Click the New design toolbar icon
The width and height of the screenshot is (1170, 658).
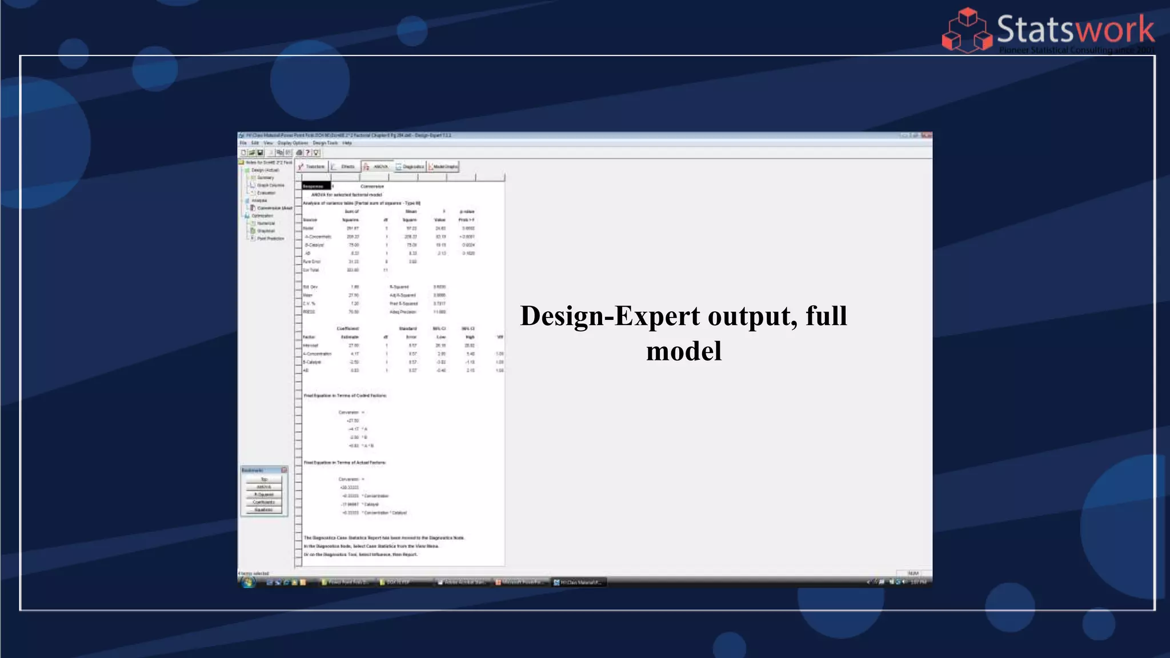pos(244,153)
